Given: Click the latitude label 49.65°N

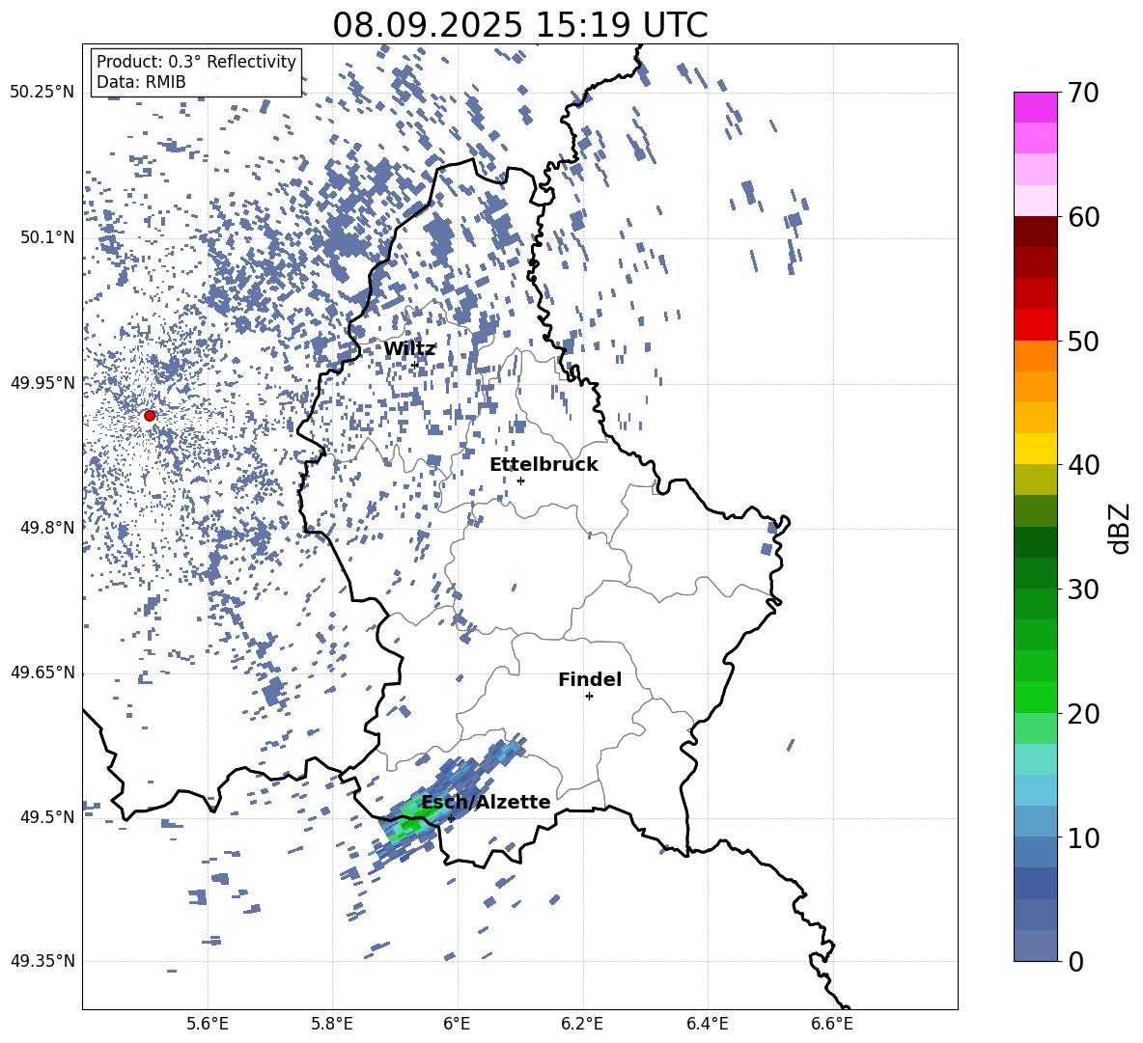Looking at the screenshot, I should pyautogui.click(x=42, y=672).
